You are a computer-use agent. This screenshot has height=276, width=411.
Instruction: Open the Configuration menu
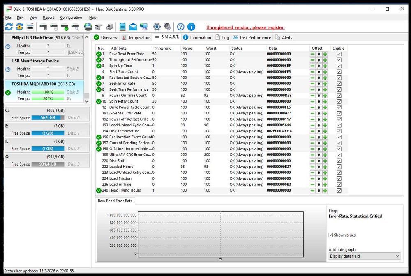point(71,18)
